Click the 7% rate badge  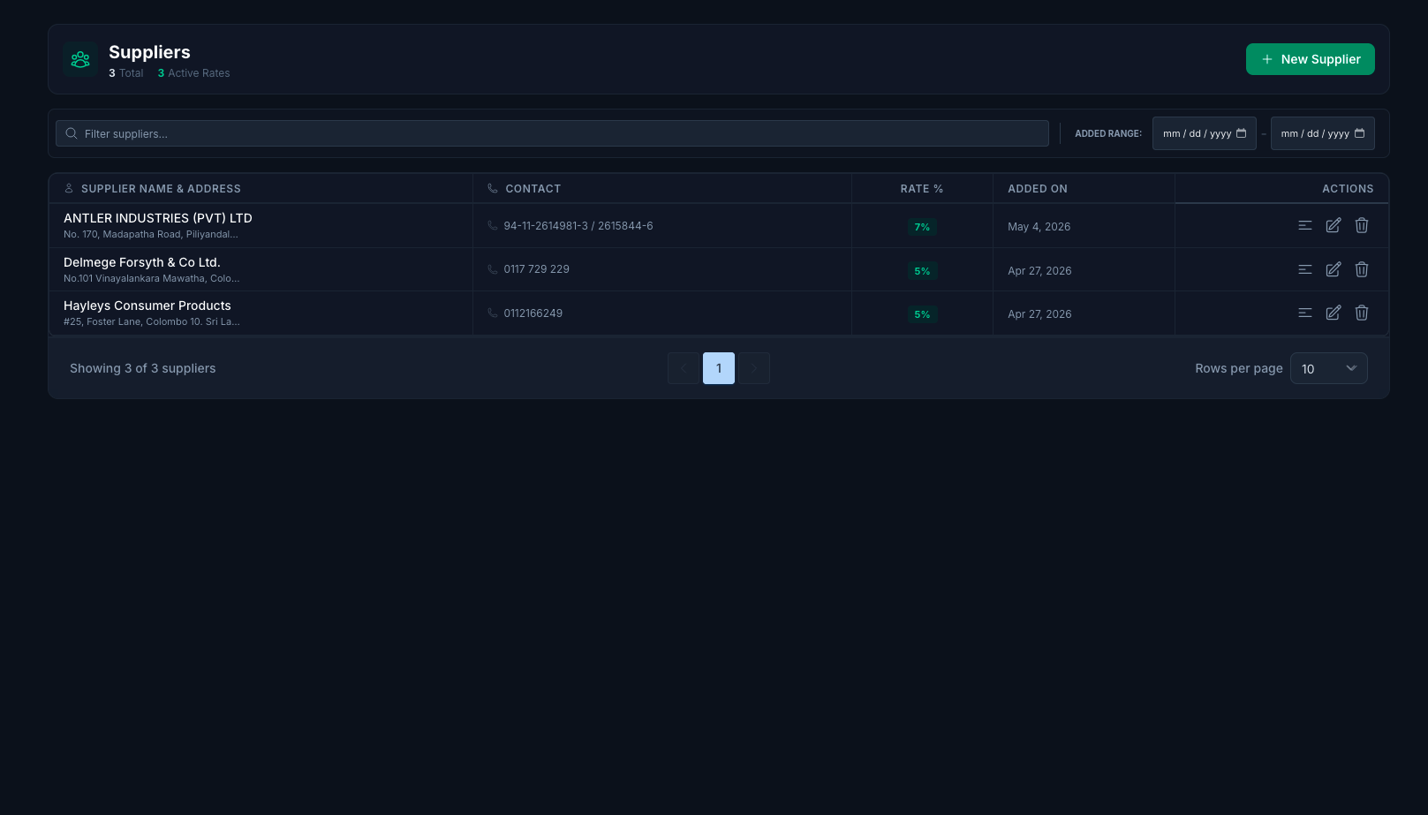(x=922, y=227)
